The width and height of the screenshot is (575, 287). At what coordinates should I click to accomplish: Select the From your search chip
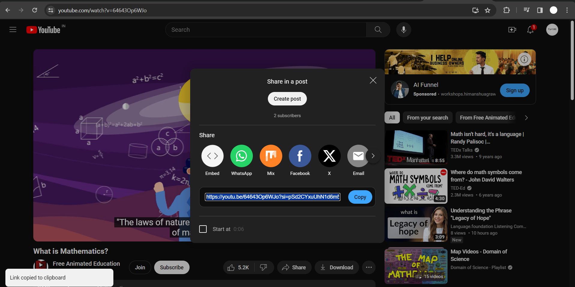pos(427,118)
